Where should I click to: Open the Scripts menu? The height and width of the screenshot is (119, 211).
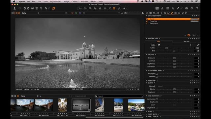93,1
